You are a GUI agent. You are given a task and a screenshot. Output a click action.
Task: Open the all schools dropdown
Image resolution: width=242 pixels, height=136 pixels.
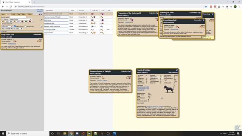pos(7,26)
